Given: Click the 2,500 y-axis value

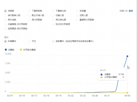Looking at the screenshot, I should pyautogui.click(x=7, y=82).
